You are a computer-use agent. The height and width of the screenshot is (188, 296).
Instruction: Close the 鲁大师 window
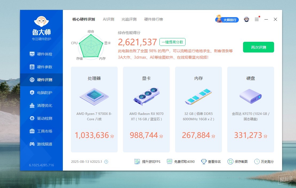(x=275, y=19)
